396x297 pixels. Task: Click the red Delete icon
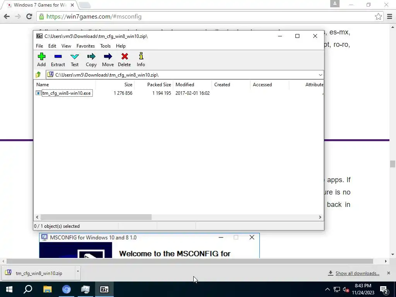[x=124, y=60]
